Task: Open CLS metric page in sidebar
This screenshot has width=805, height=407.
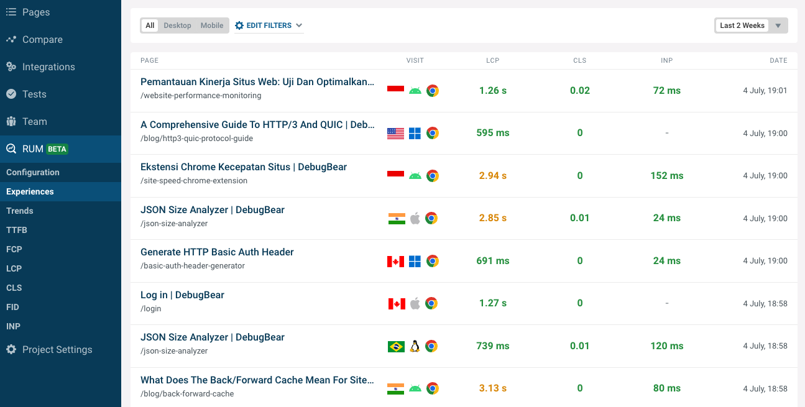Action: tap(60, 288)
